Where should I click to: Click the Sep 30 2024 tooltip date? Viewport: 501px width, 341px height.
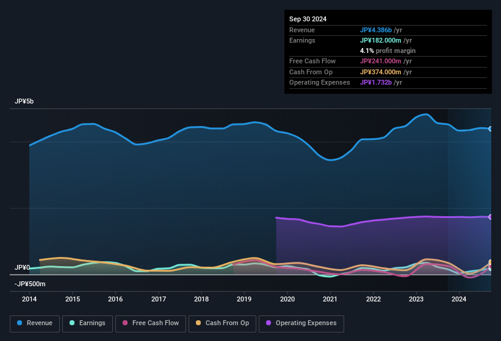click(x=308, y=19)
